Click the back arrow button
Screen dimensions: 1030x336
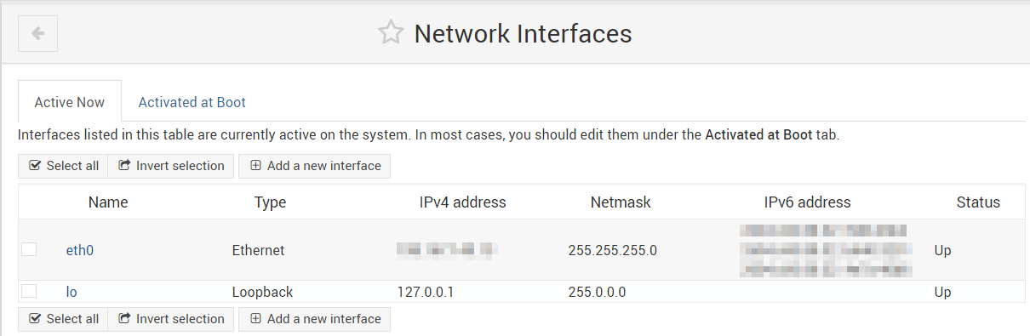pyautogui.click(x=38, y=34)
